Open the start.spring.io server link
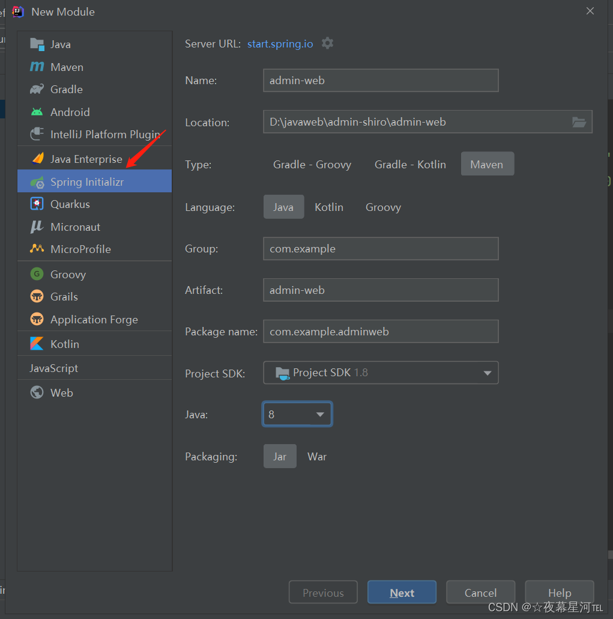613x619 pixels. click(280, 44)
